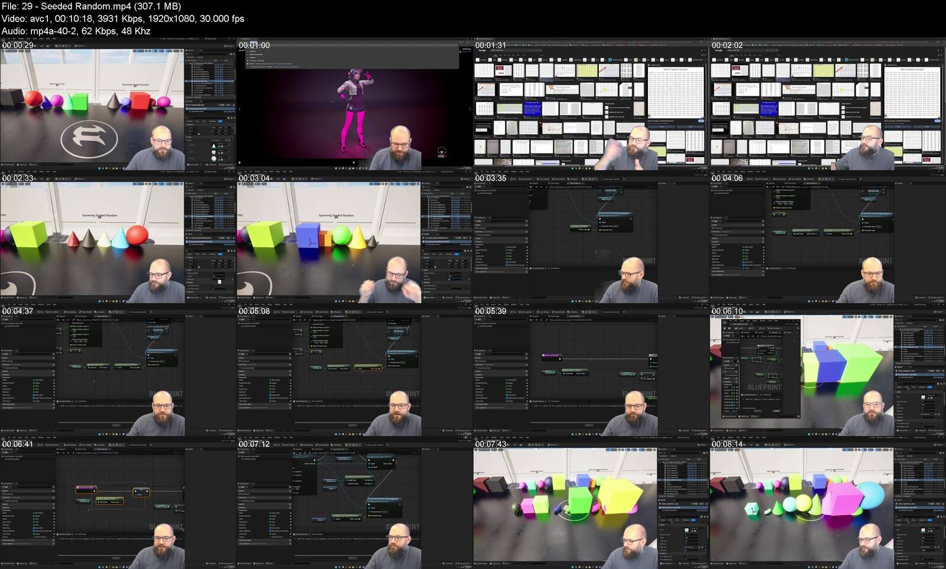The height and width of the screenshot is (569, 946).
Task: Click the 'Video: avc1, 00:10:18' info line
Action: pos(123,18)
